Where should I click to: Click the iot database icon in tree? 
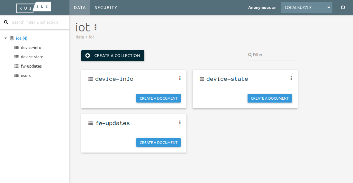(x=12, y=38)
